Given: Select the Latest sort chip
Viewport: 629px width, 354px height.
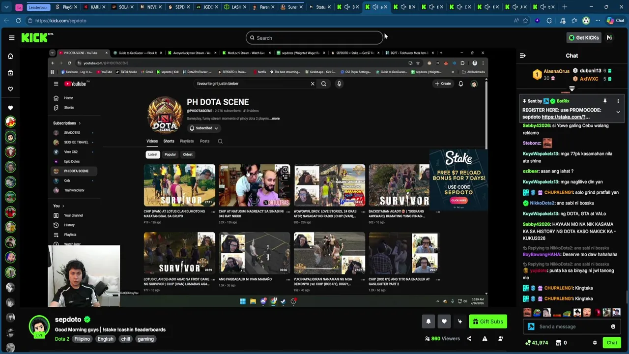Looking at the screenshot, I should (x=153, y=154).
